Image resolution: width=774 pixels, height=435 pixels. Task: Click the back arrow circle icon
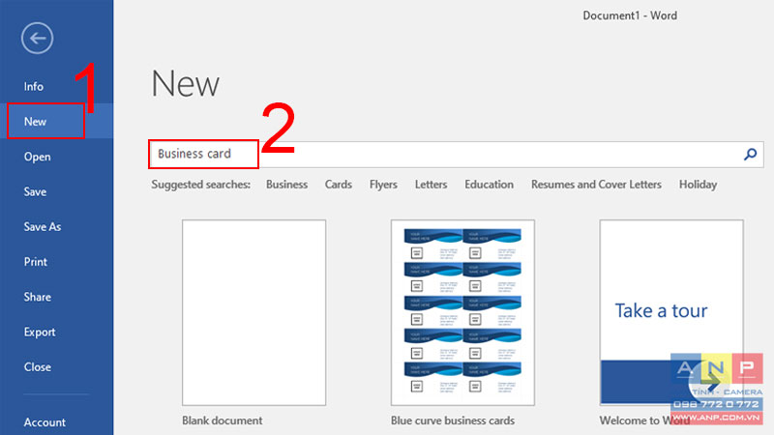click(x=38, y=38)
